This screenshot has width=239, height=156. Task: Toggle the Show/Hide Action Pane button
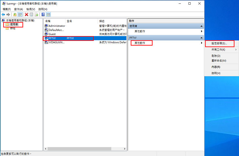[48, 15]
